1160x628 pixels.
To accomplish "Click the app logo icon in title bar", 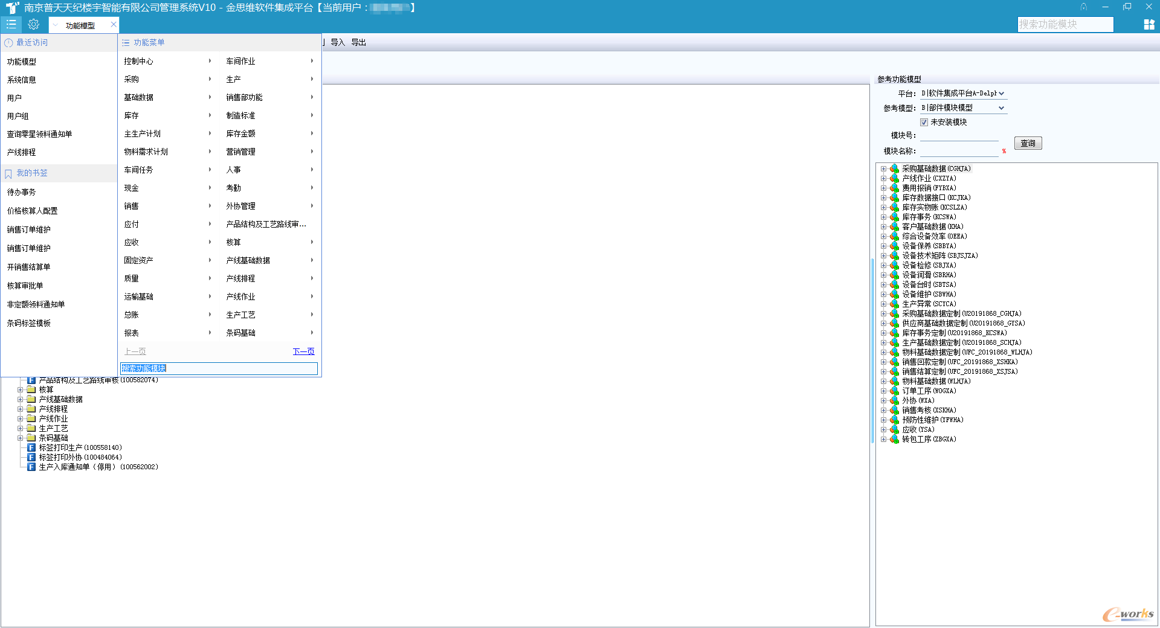I will 11,7.
